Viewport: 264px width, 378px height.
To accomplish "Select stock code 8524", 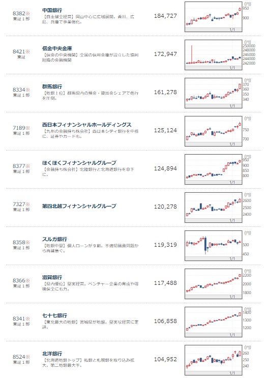I will click(19, 357).
